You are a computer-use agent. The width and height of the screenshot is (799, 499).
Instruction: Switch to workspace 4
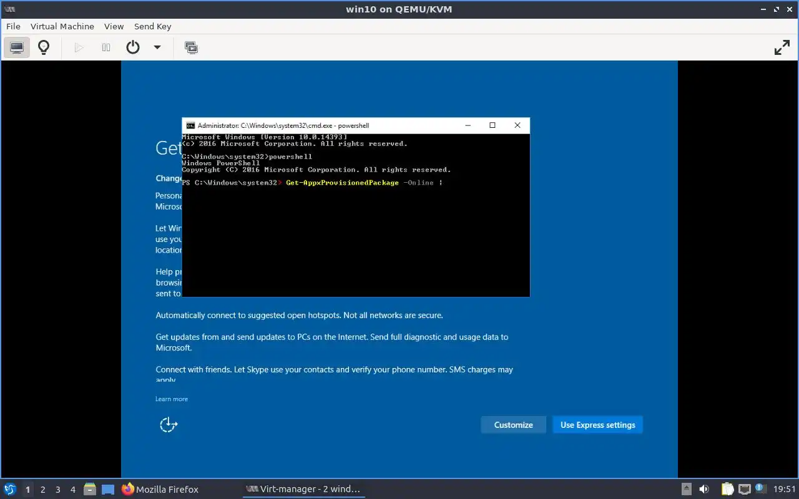73,490
